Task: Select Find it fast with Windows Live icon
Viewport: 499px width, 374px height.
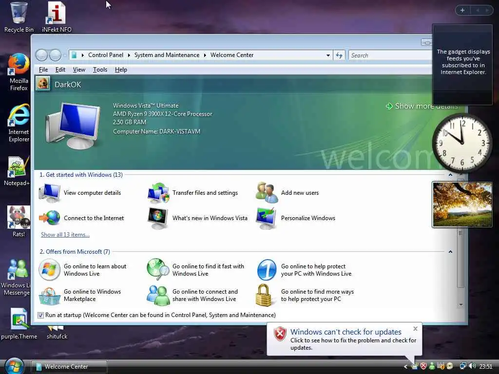Action: tap(158, 270)
